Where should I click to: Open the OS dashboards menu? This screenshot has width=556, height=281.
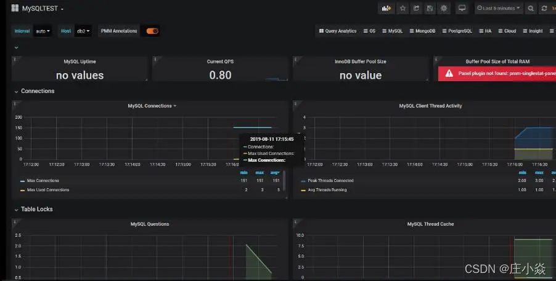click(x=369, y=31)
